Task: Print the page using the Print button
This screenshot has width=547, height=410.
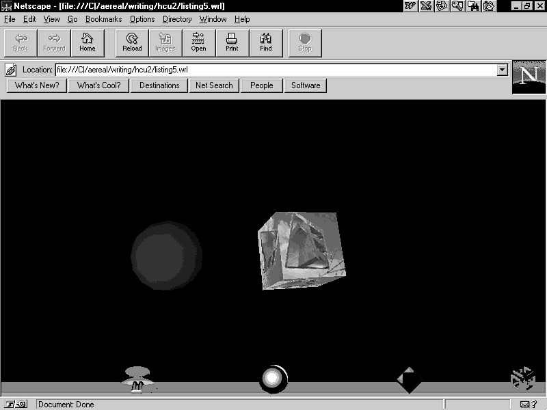Action: pos(232,43)
